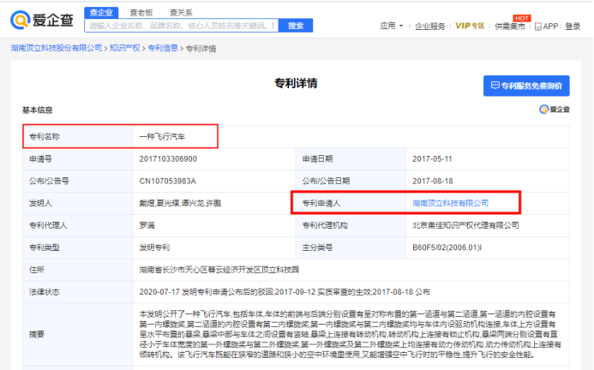Image resolution: width=594 pixels, height=370 pixels.
Task: Switch to the 查关系 tab
Action: point(181,13)
